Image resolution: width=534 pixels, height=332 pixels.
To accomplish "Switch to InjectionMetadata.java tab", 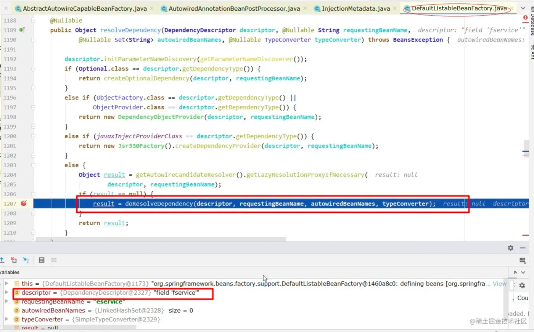I will coord(356,8).
